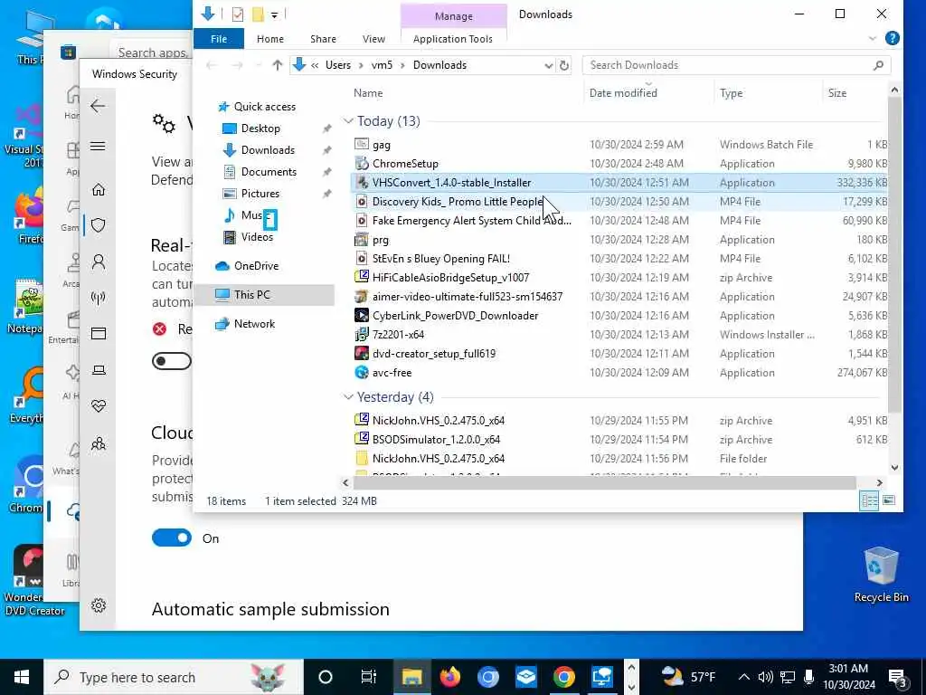The image size is (926, 695).
Task: Expand the Explorer ribbon chevron
Action: point(873,38)
